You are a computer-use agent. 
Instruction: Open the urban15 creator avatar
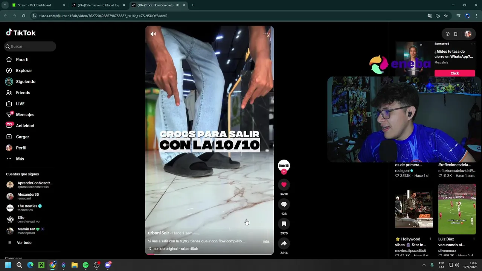pyautogui.click(x=284, y=165)
